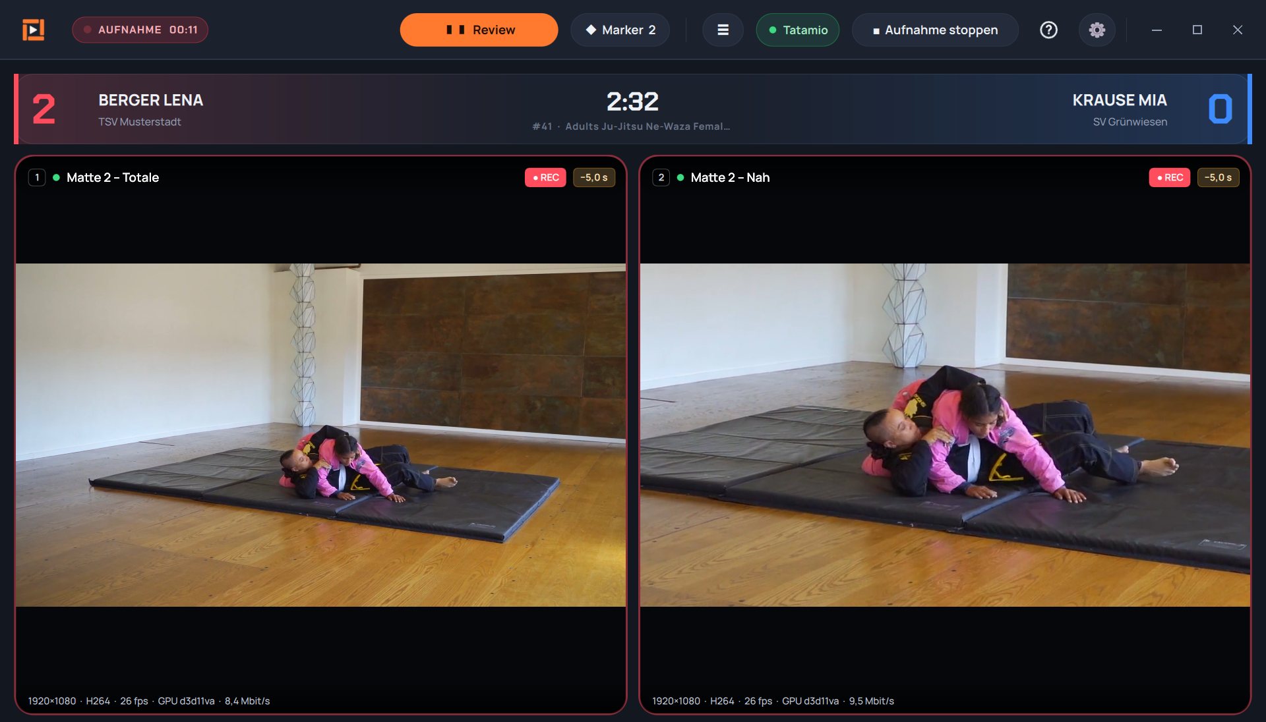
Task: Click Totale stream info 8,4 Mbit/s
Action: (149, 701)
